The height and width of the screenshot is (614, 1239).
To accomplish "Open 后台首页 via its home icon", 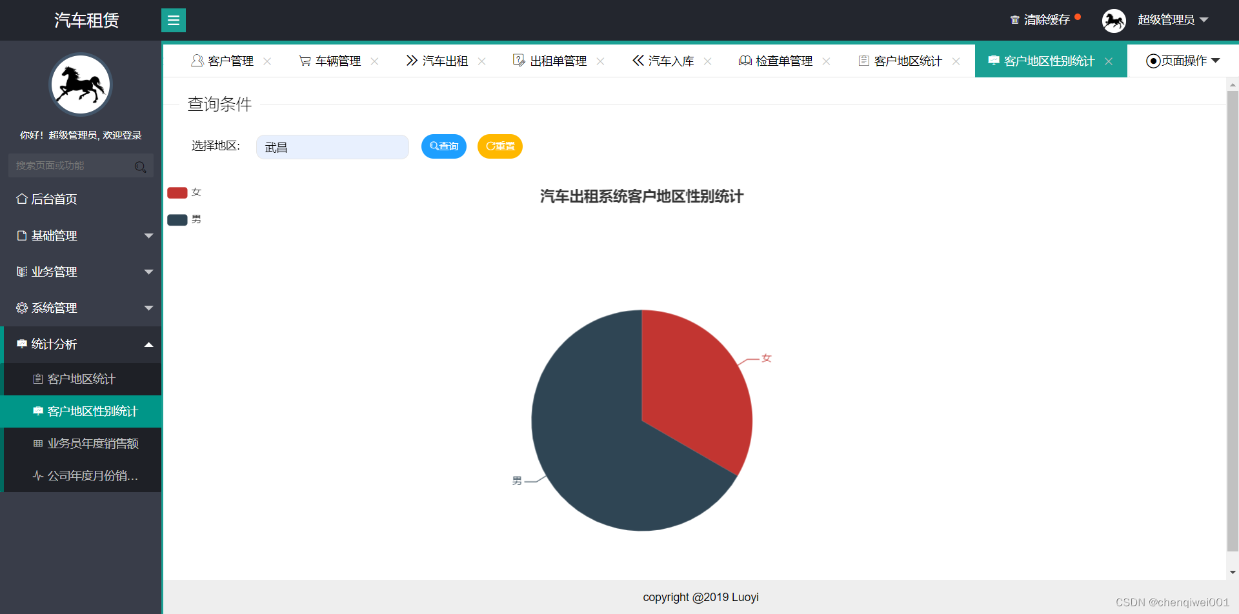I will point(22,199).
